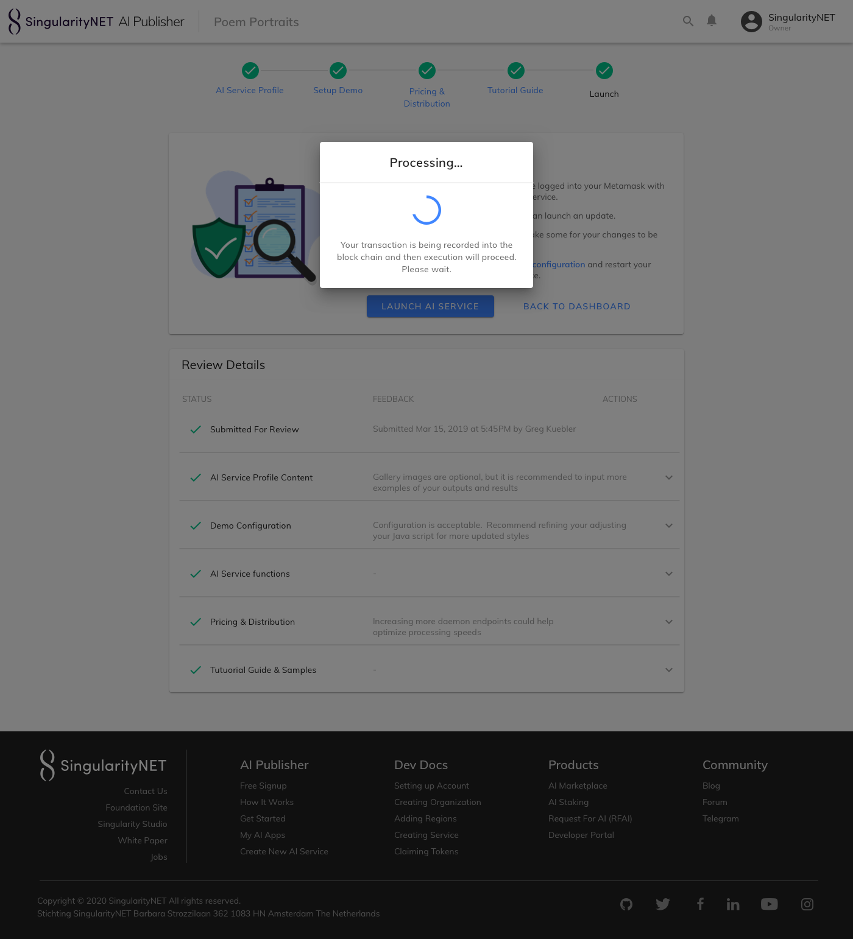The width and height of the screenshot is (853, 939).
Task: Open the community Telegram link
Action: coord(721,818)
